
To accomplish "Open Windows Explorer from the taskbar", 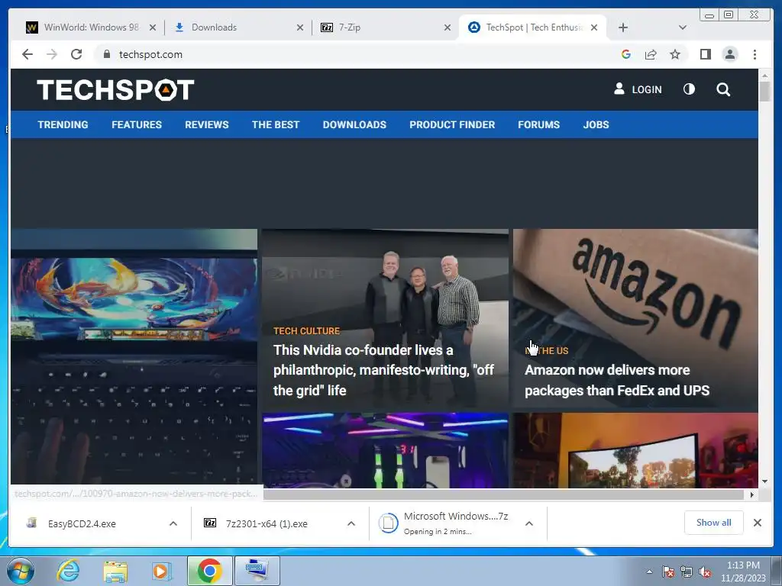I will pyautogui.click(x=115, y=571).
